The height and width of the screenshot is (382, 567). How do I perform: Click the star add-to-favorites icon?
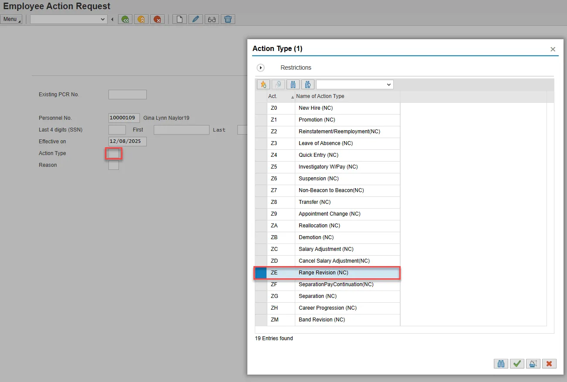coord(263,85)
